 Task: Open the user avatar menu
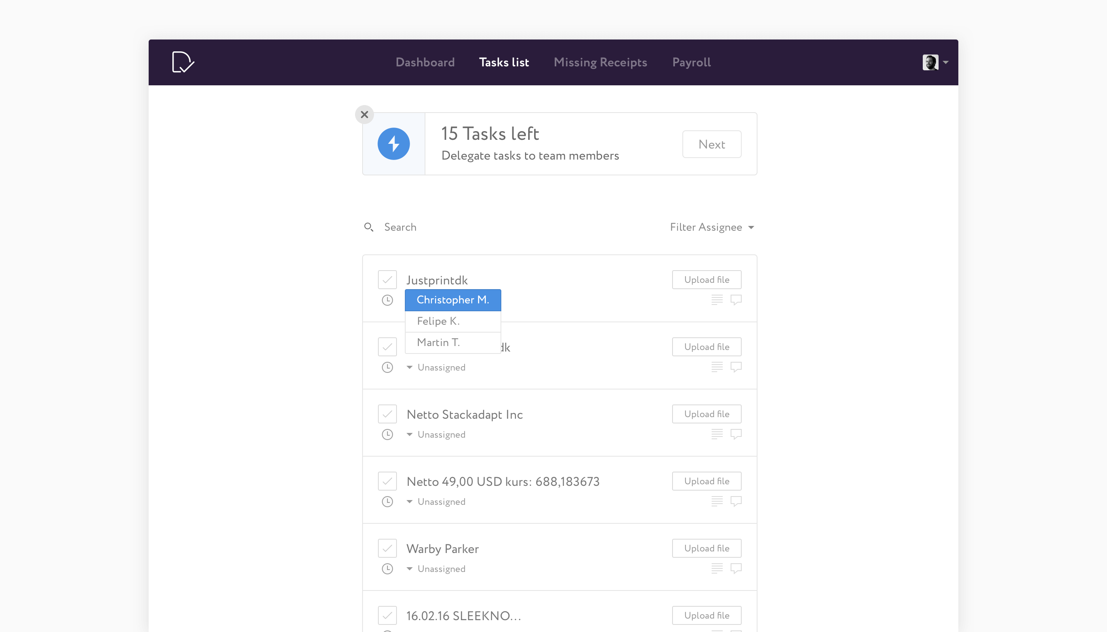click(x=935, y=62)
